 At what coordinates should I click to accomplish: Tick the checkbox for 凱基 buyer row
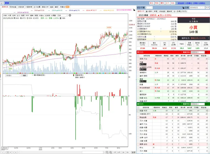(138, 84)
